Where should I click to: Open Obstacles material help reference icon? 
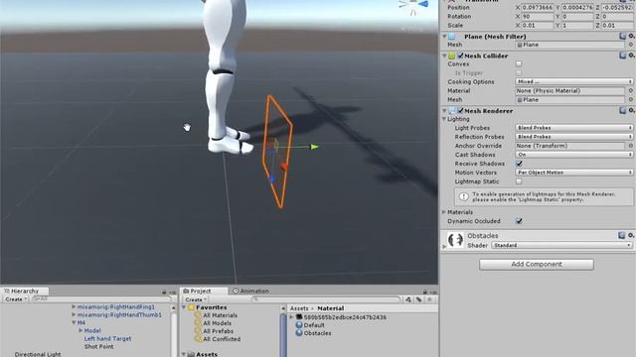tap(622, 235)
